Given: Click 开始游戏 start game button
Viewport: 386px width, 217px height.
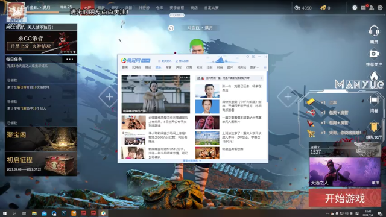Looking at the screenshot, I should coord(344,198).
